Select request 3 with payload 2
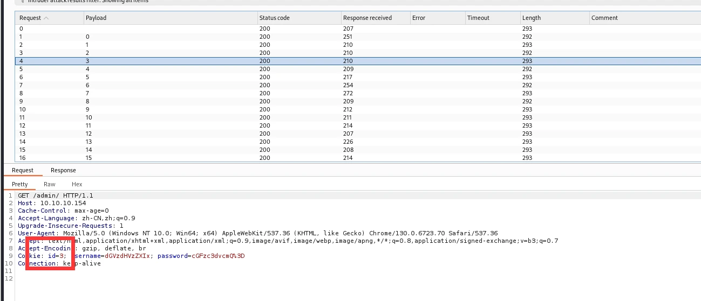Viewport: 701px width, 301px height. 358,53
